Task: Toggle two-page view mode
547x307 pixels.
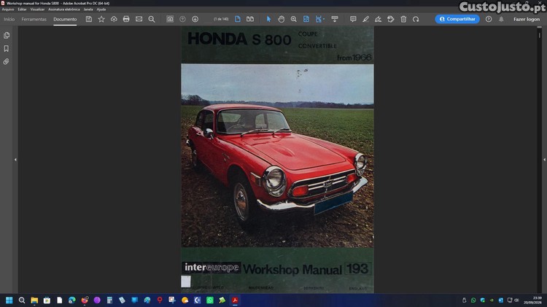Action: (250, 19)
